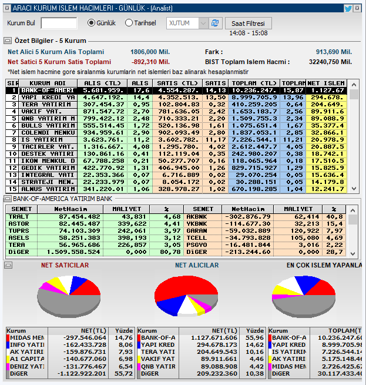Select the Tarihsel radio button
Image resolution: width=366 pixels, height=385 pixels.
(129, 23)
